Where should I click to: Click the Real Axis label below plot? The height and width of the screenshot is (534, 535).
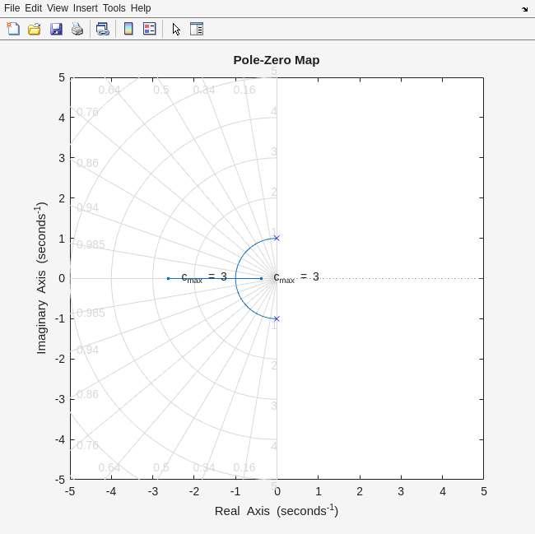pyautogui.click(x=277, y=511)
